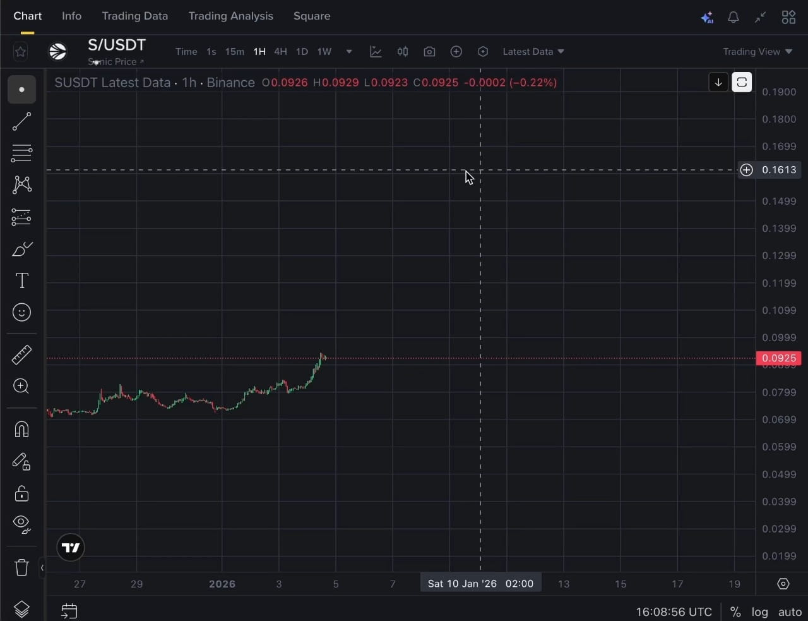Select the 4H timeframe
This screenshot has height=621, width=808.
coord(280,52)
